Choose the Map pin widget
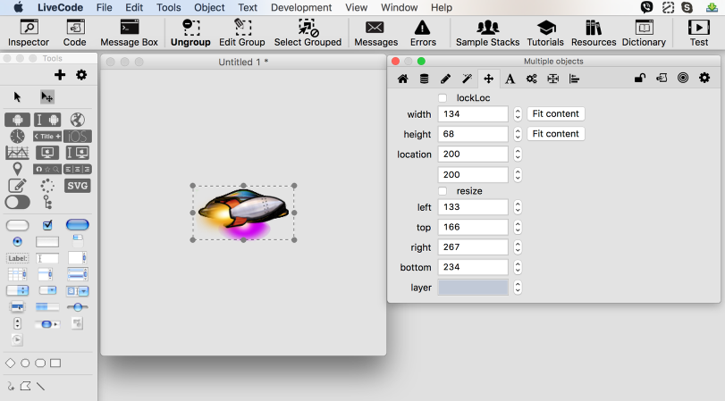The image size is (725, 401). pos(18,169)
